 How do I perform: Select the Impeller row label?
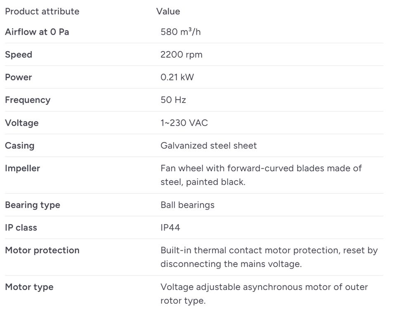(22, 169)
